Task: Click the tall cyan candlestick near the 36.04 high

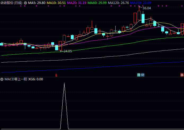Action: [x=143, y=18]
